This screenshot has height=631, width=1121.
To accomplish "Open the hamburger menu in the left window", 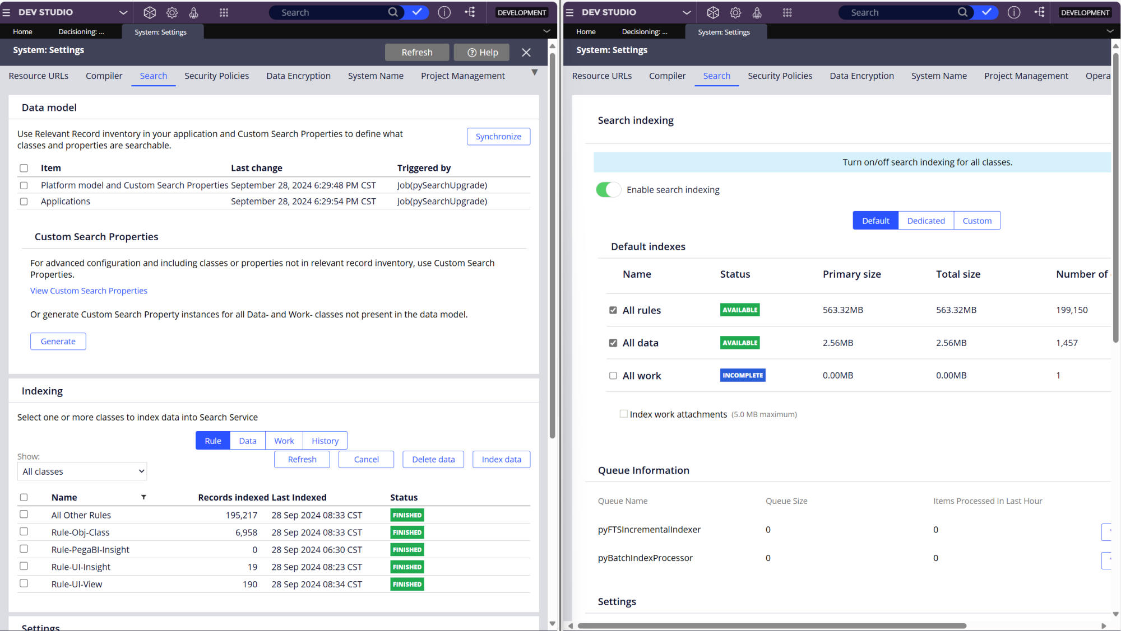I will (7, 12).
